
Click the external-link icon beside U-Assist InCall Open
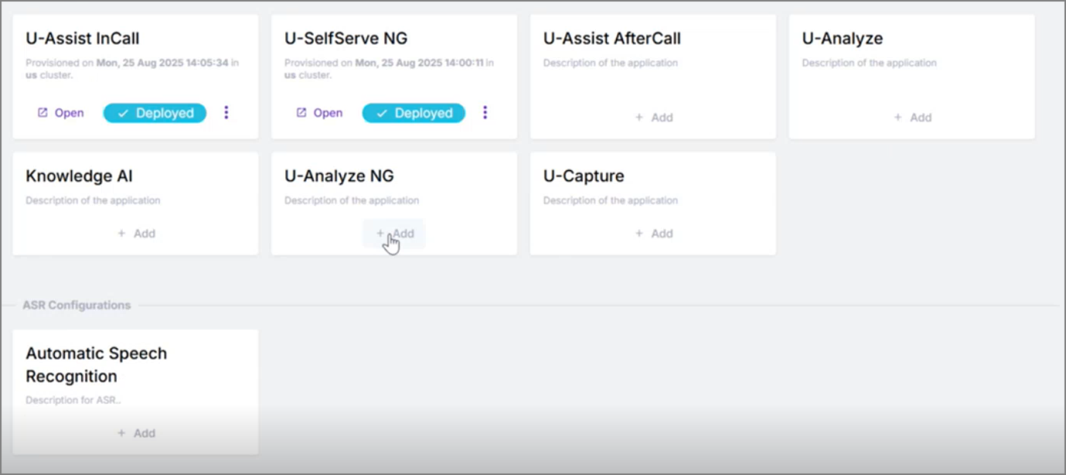coord(43,113)
